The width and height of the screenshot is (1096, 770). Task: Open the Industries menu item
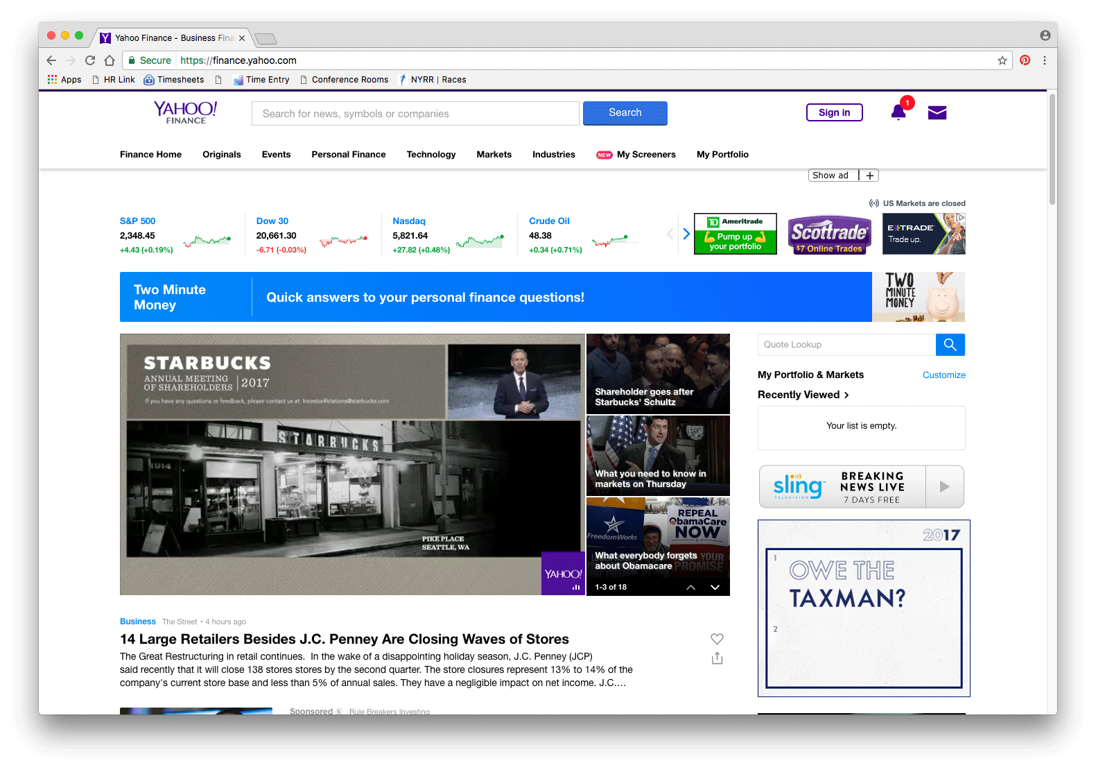coord(554,155)
